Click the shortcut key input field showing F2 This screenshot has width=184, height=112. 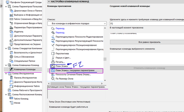(x=147, y=24)
